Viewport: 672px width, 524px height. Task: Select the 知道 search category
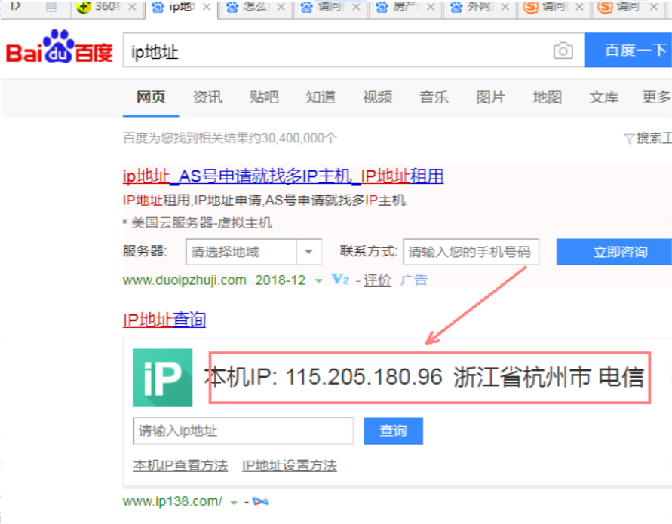point(321,97)
